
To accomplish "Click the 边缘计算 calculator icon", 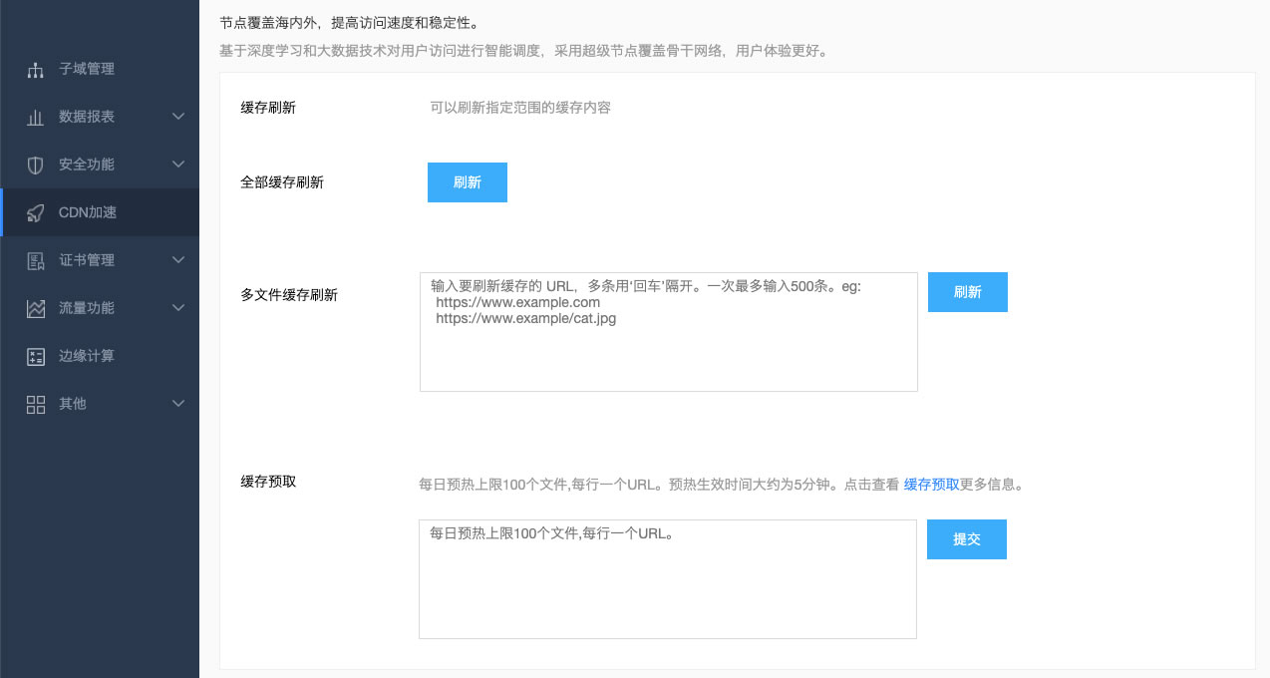I will click(36, 356).
